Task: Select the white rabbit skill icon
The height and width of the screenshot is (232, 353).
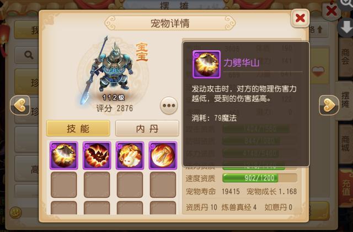Action: coord(130,155)
